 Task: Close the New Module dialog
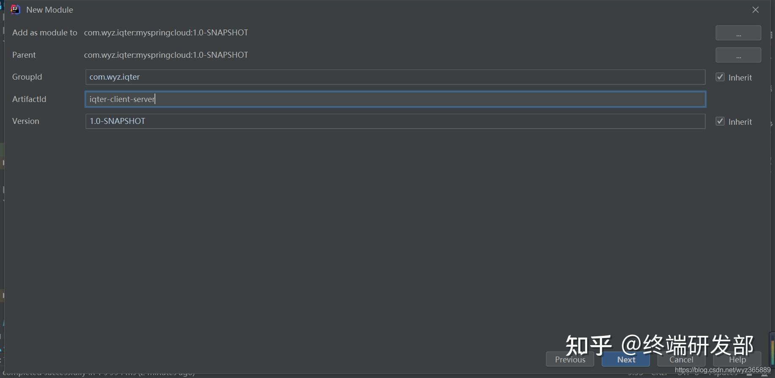click(755, 10)
